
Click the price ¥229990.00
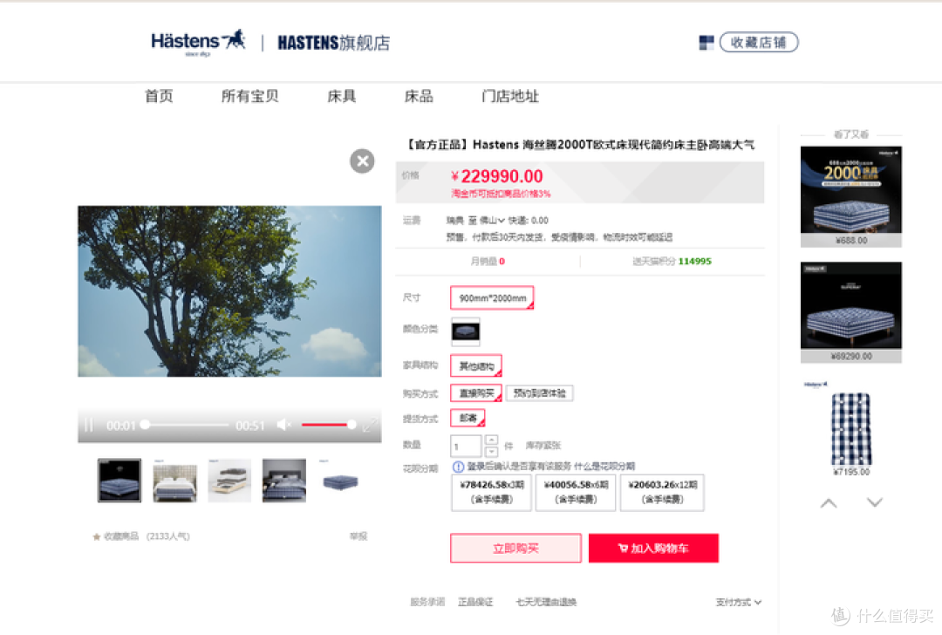click(497, 176)
